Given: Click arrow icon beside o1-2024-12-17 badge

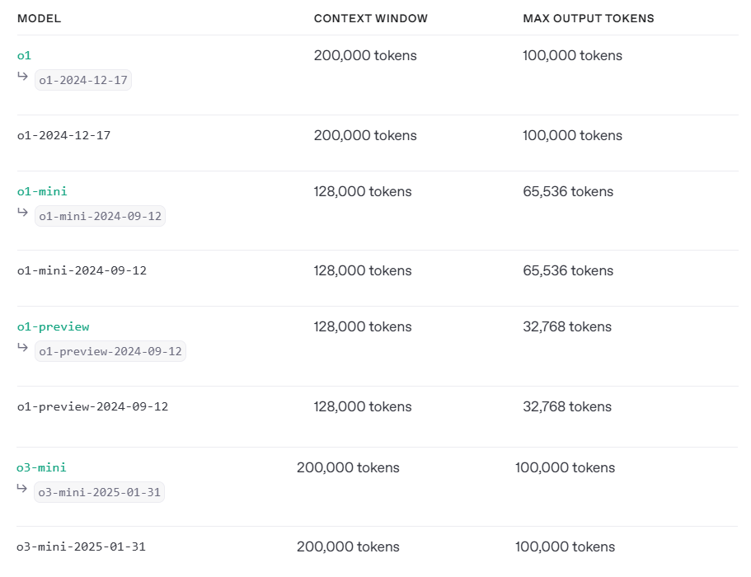Looking at the screenshot, I should [x=22, y=76].
